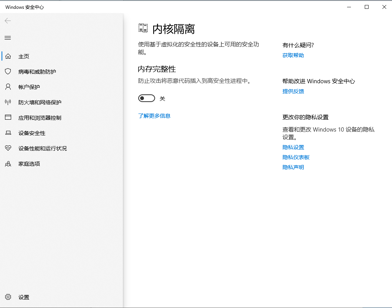
Task: Collapse the navigation with the hamburger button
Action: click(8, 37)
